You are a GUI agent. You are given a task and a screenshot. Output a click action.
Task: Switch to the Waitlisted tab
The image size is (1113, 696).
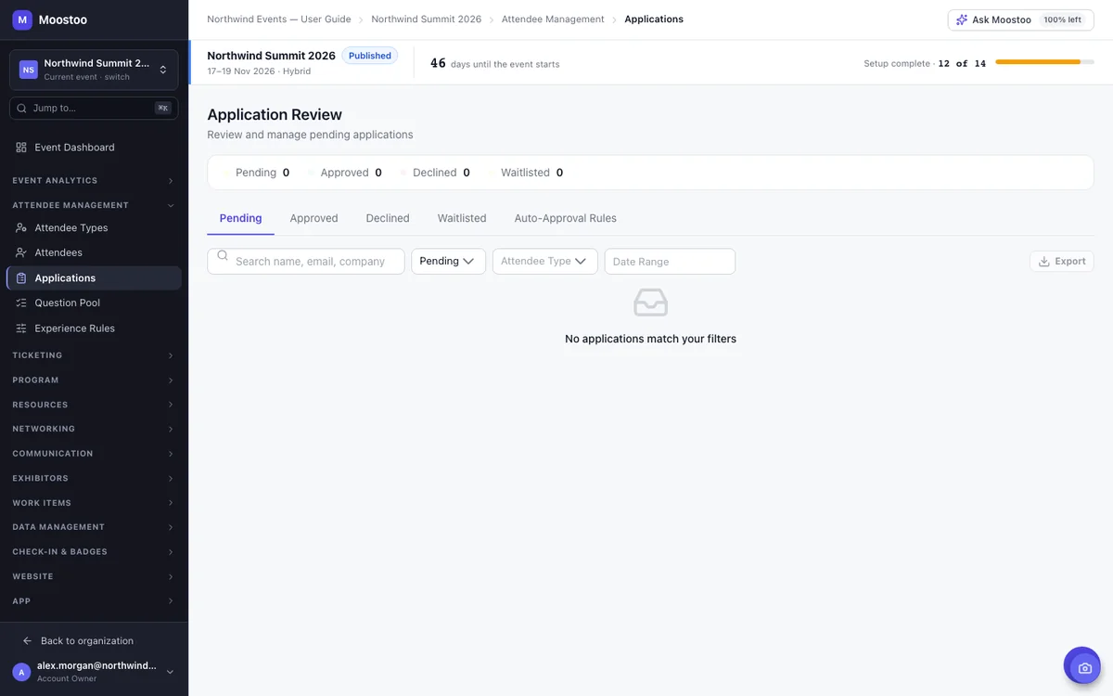pyautogui.click(x=462, y=218)
